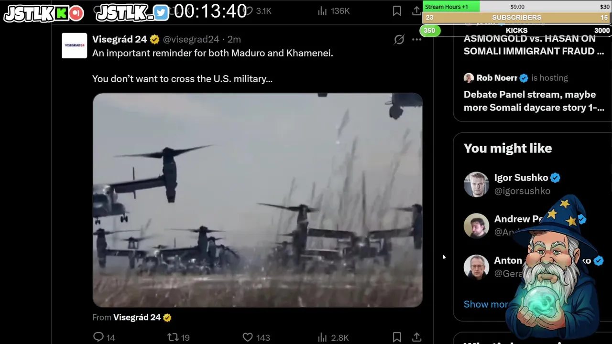Image resolution: width=612 pixels, height=344 pixels.
Task: View the post analytics showing 2.8K views
Action: pyautogui.click(x=333, y=337)
